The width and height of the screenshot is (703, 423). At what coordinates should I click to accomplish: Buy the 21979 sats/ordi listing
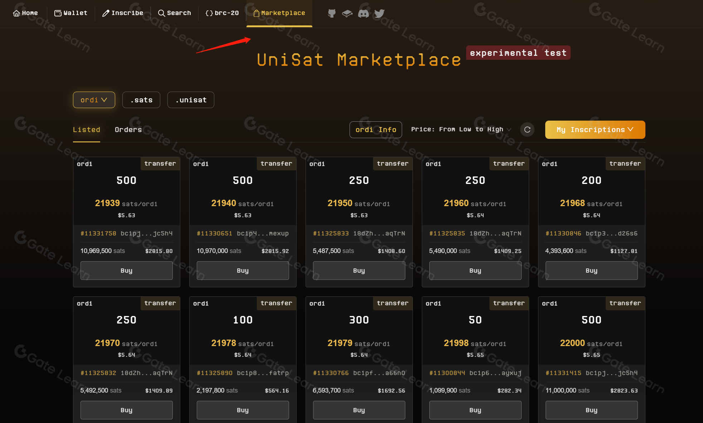click(359, 410)
